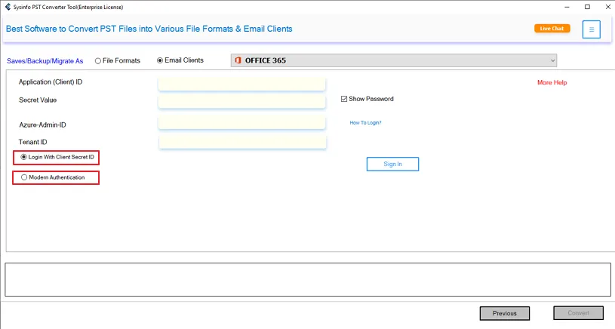The height and width of the screenshot is (329, 615).
Task: Click the Saves/Backup/Migrate As label
Action: click(45, 61)
